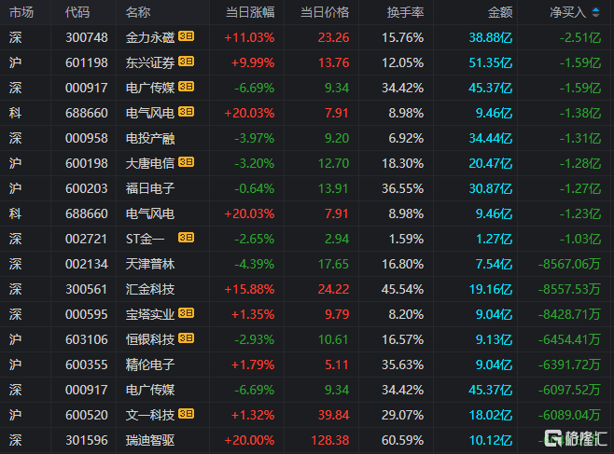
Task: Click the 净买入 column header label
Action: (568, 12)
